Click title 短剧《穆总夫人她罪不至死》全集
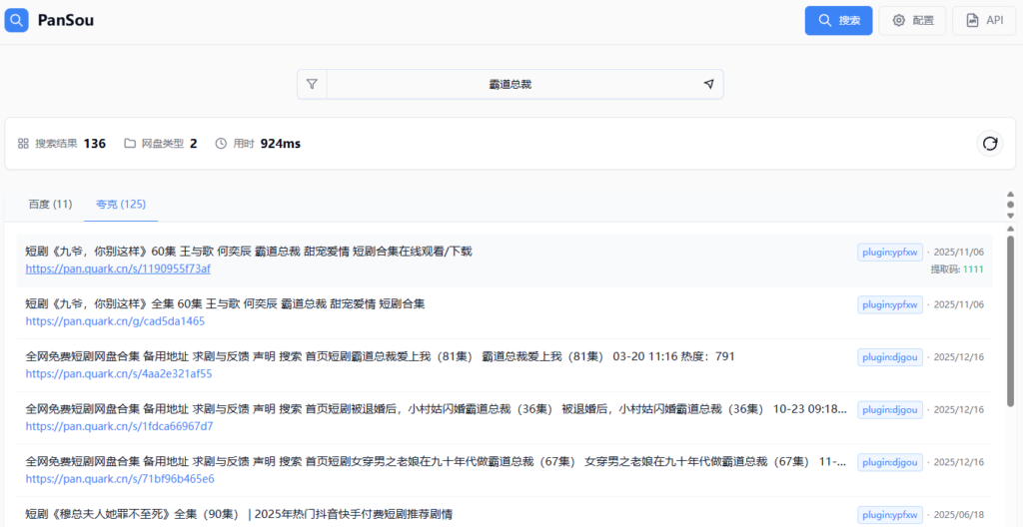1023x527 pixels. 239,514
